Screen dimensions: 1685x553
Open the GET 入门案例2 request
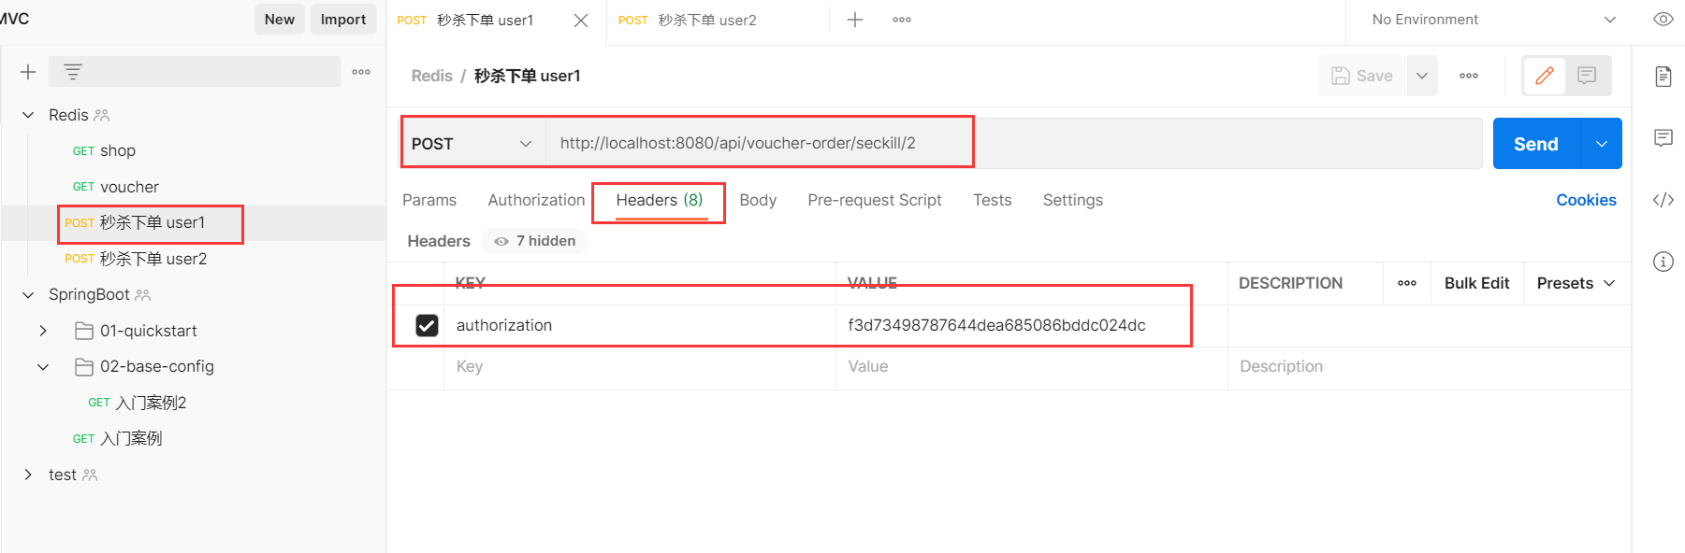(x=195, y=403)
